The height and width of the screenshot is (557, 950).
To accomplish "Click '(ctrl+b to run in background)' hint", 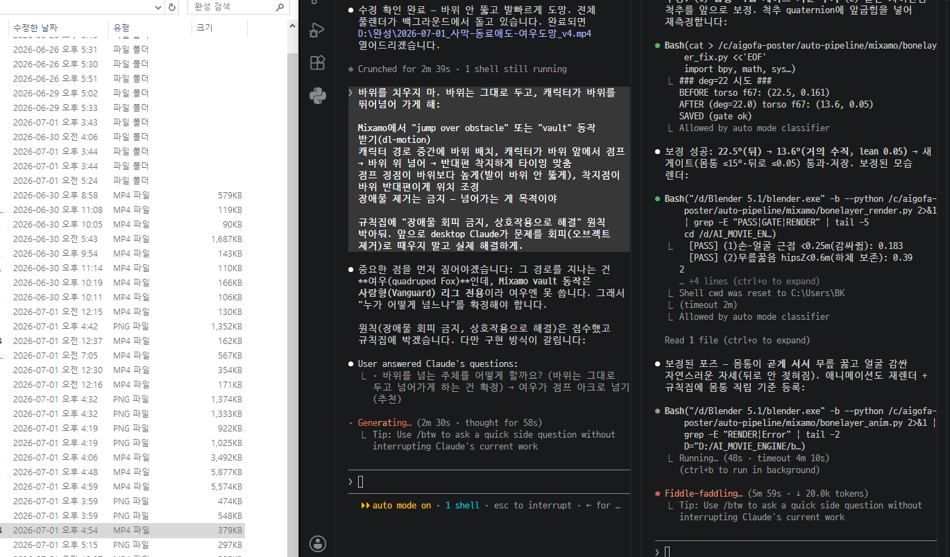I will (x=750, y=470).
